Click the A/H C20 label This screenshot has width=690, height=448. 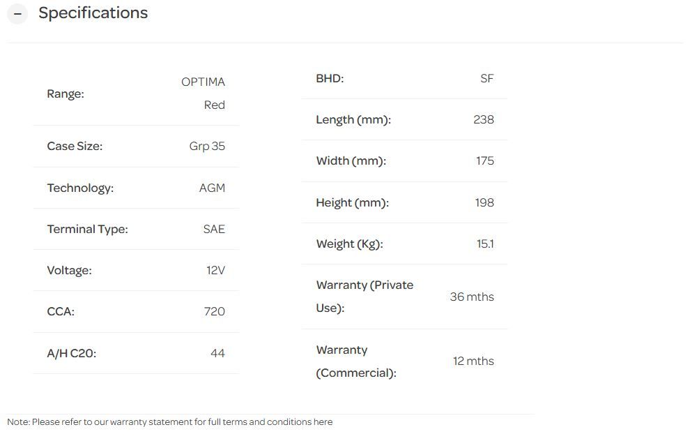[x=72, y=353]
